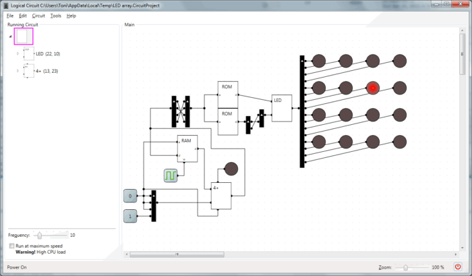This screenshot has width=472, height=276.
Task: Click the vertical scrollbar thumb of the Main canvas
Action: (463, 54)
